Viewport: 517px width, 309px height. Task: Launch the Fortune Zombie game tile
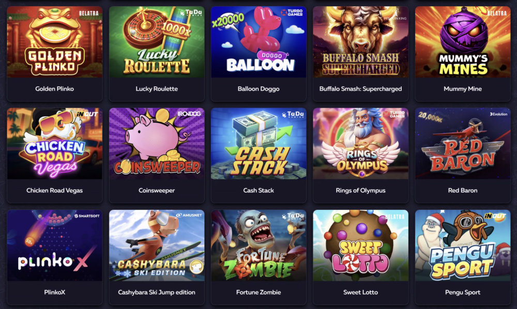[258, 246]
